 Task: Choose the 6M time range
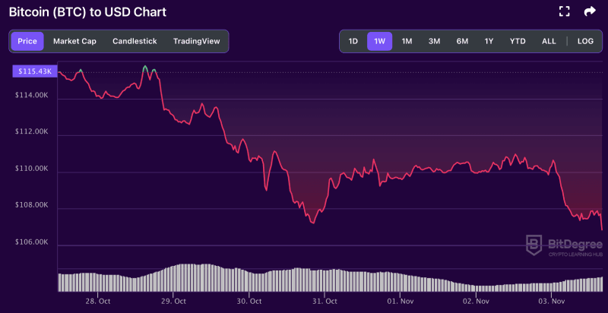click(x=462, y=41)
